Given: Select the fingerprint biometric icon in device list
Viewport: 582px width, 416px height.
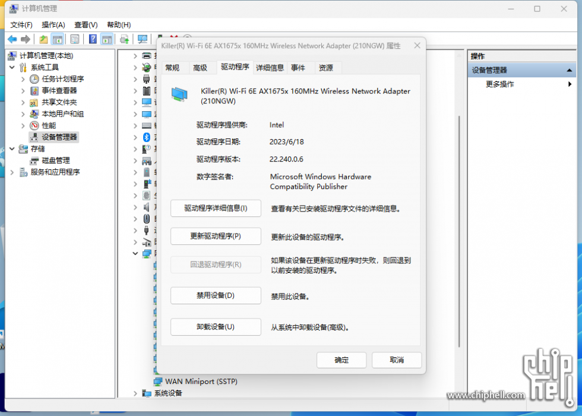Looking at the screenshot, I should click(147, 196).
